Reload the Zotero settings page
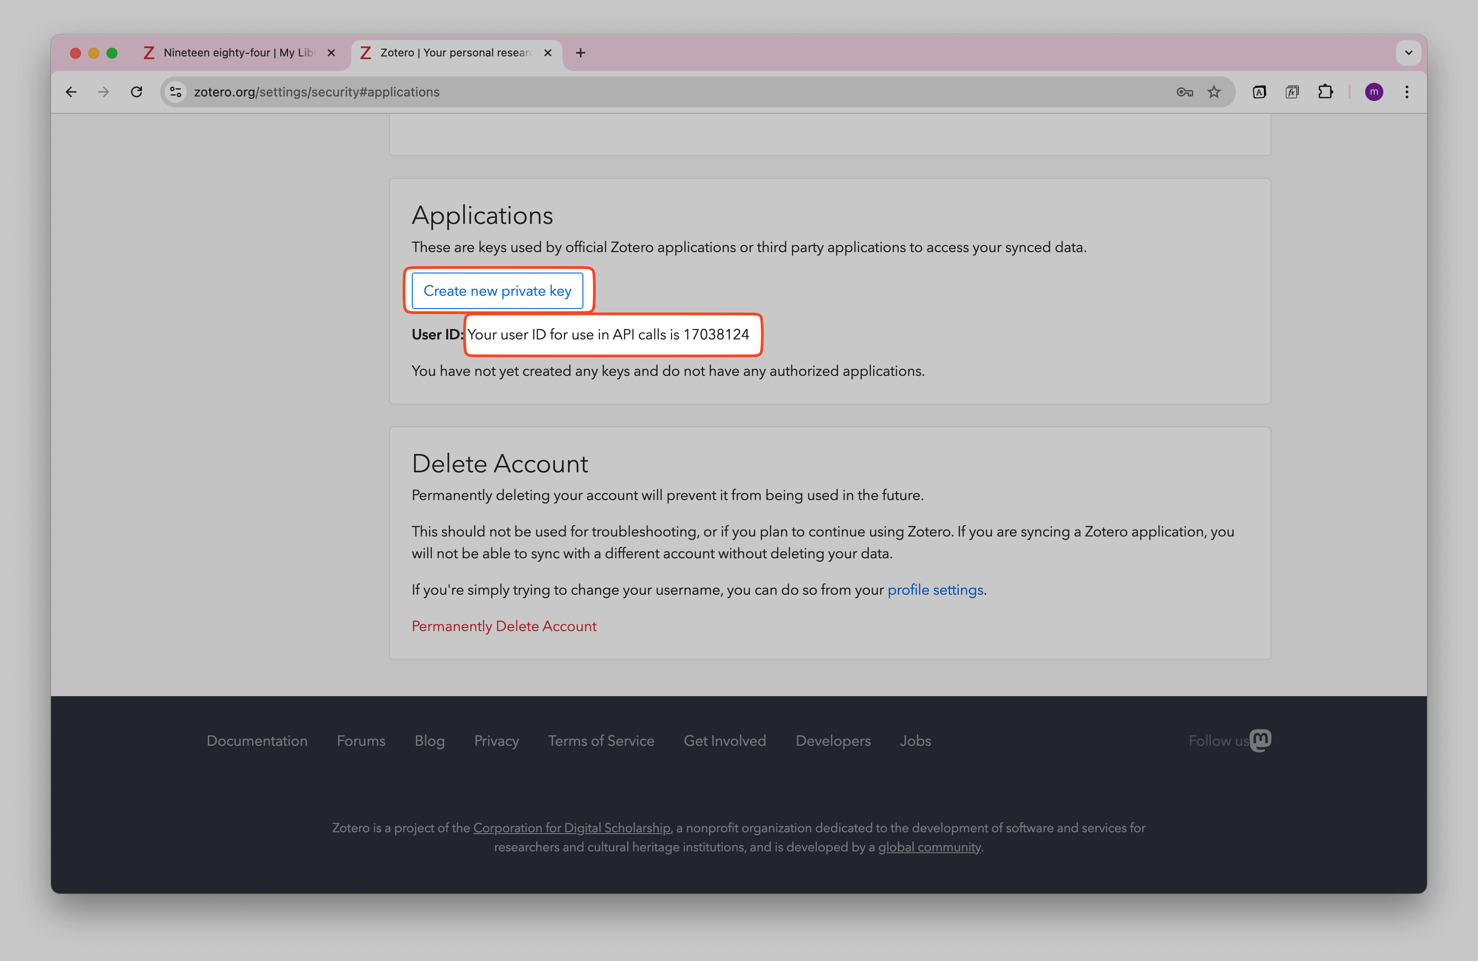1478x961 pixels. (x=137, y=92)
